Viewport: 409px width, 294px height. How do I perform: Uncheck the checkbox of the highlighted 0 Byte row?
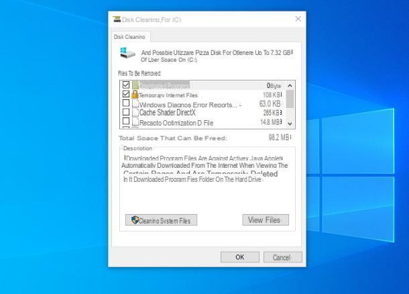[x=126, y=85]
